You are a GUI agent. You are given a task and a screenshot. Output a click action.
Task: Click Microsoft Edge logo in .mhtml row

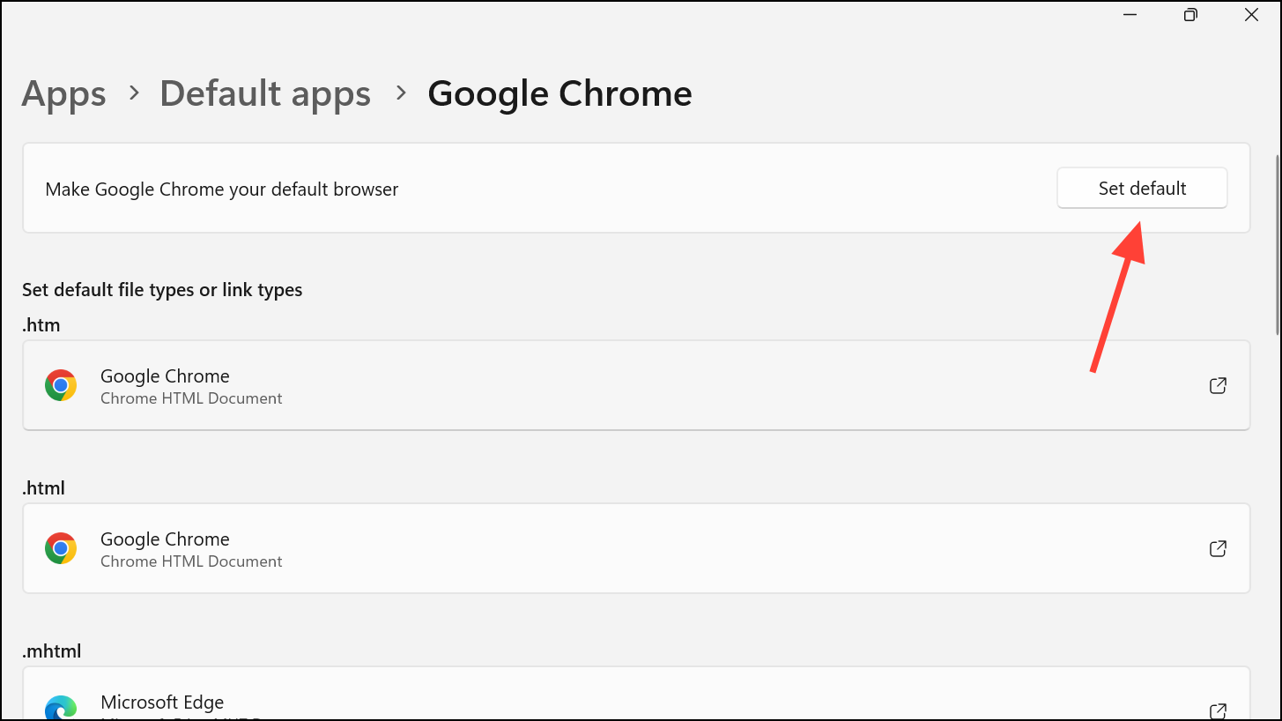click(x=61, y=709)
